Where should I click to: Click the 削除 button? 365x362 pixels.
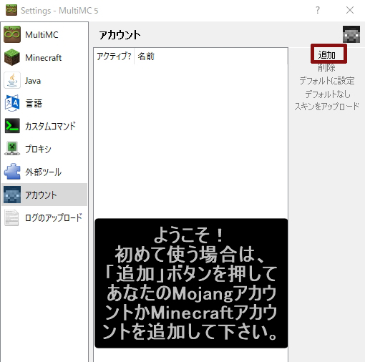click(x=327, y=68)
